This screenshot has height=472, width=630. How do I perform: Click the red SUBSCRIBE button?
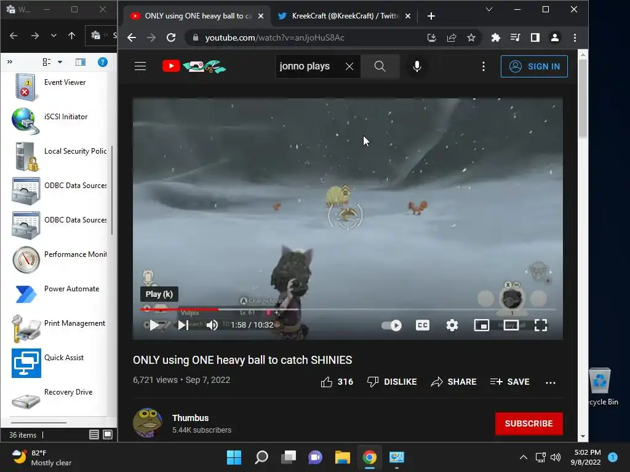pyautogui.click(x=528, y=423)
